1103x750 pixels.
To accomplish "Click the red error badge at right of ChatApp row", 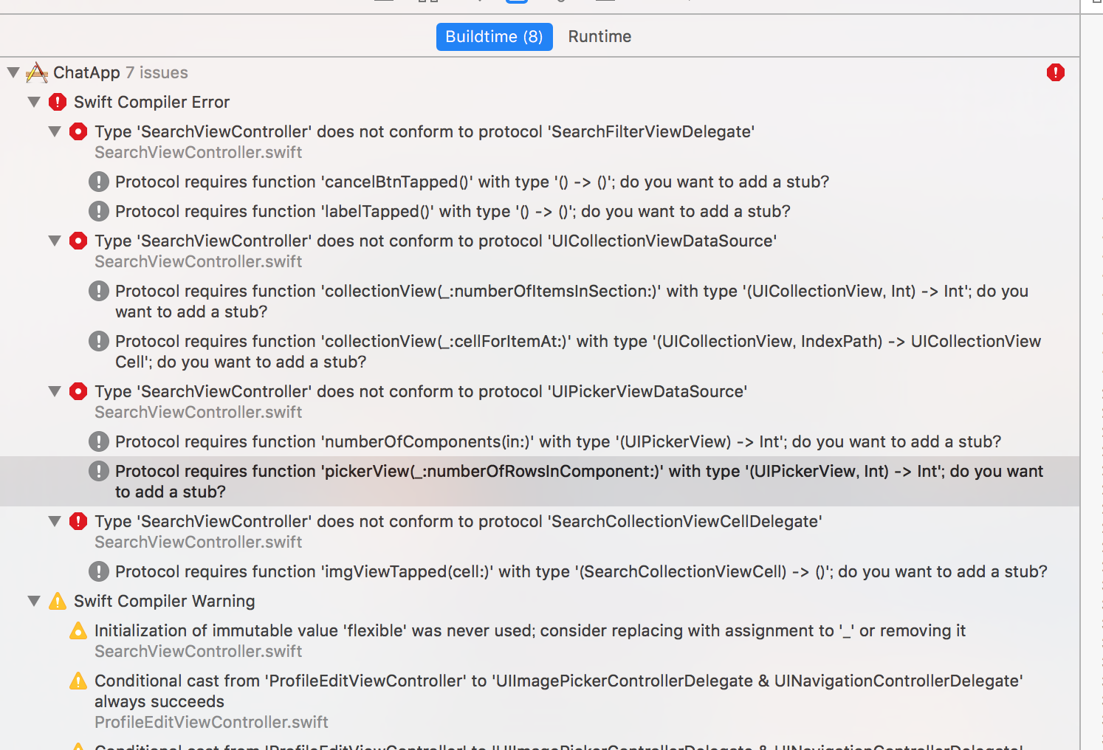I will click(x=1056, y=72).
